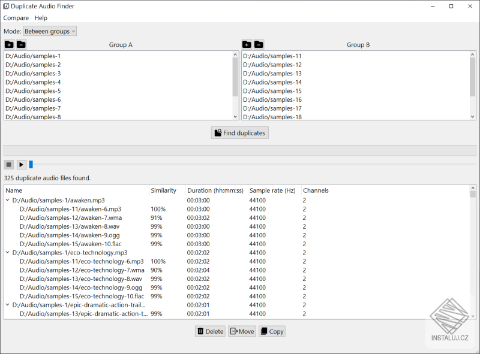
Task: Click duration 00:02:04 cell
Action: [199, 270]
